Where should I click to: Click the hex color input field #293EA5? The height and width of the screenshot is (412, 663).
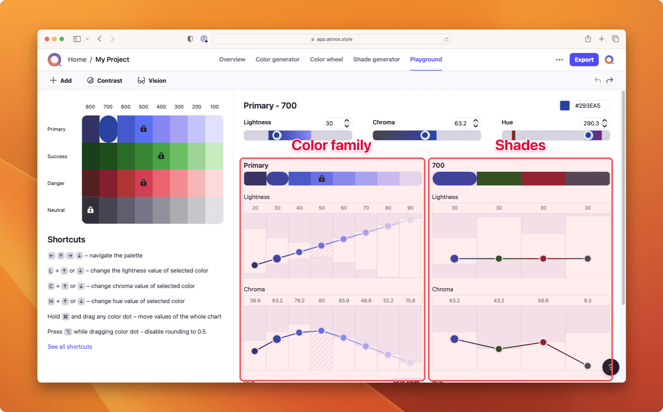590,106
